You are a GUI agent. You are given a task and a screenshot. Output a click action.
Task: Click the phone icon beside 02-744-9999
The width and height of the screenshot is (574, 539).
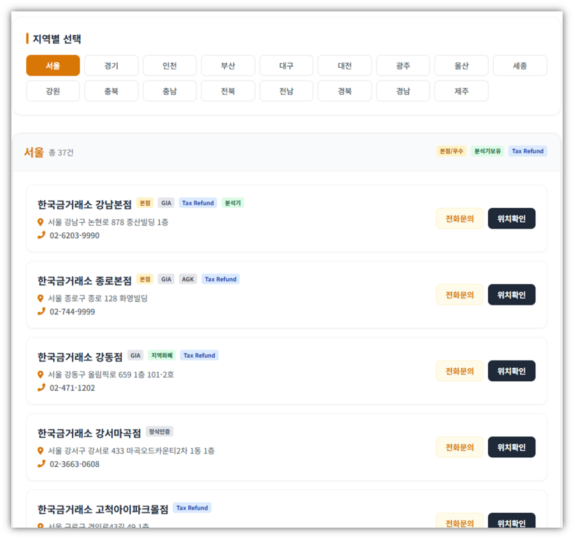41,311
